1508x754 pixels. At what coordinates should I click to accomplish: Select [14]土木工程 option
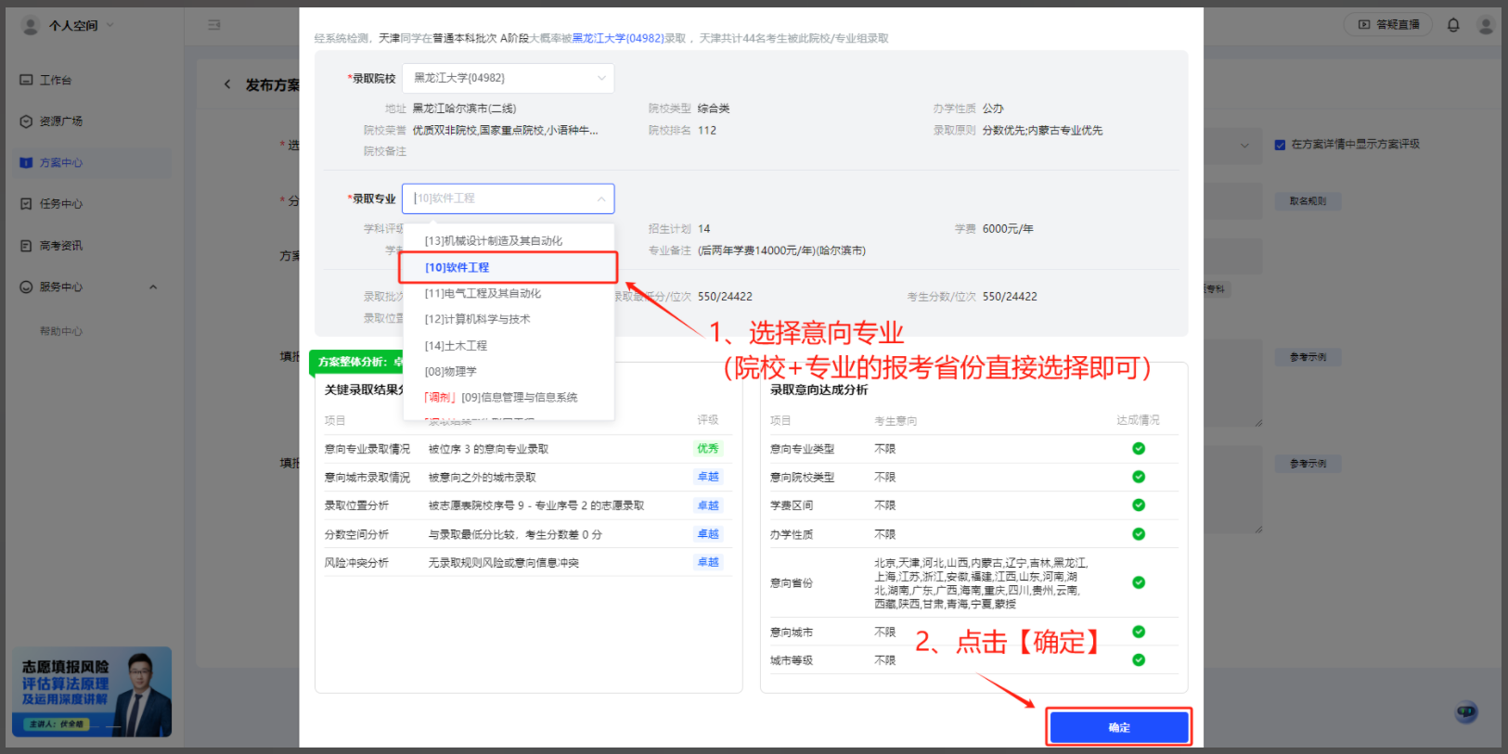(x=509, y=345)
